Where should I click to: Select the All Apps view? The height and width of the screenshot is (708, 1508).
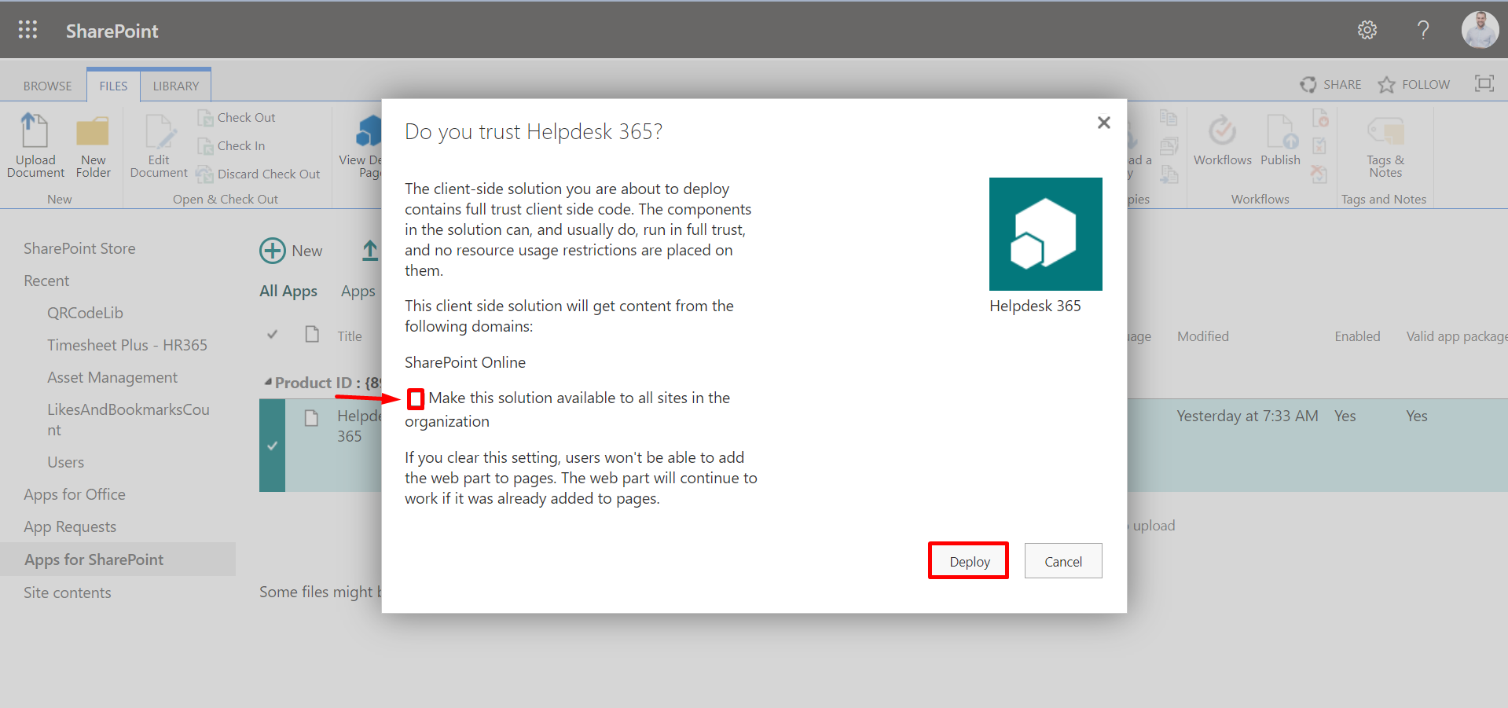pyautogui.click(x=288, y=292)
